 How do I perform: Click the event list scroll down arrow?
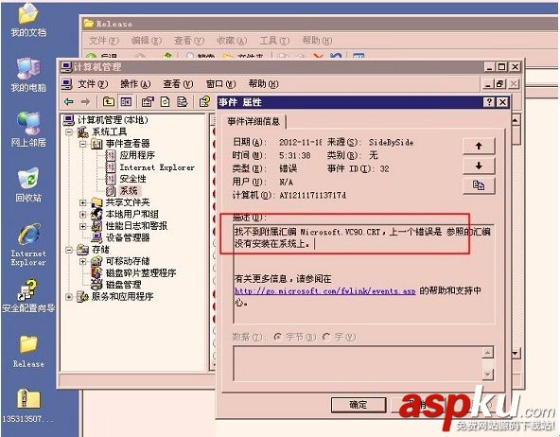click(516, 354)
